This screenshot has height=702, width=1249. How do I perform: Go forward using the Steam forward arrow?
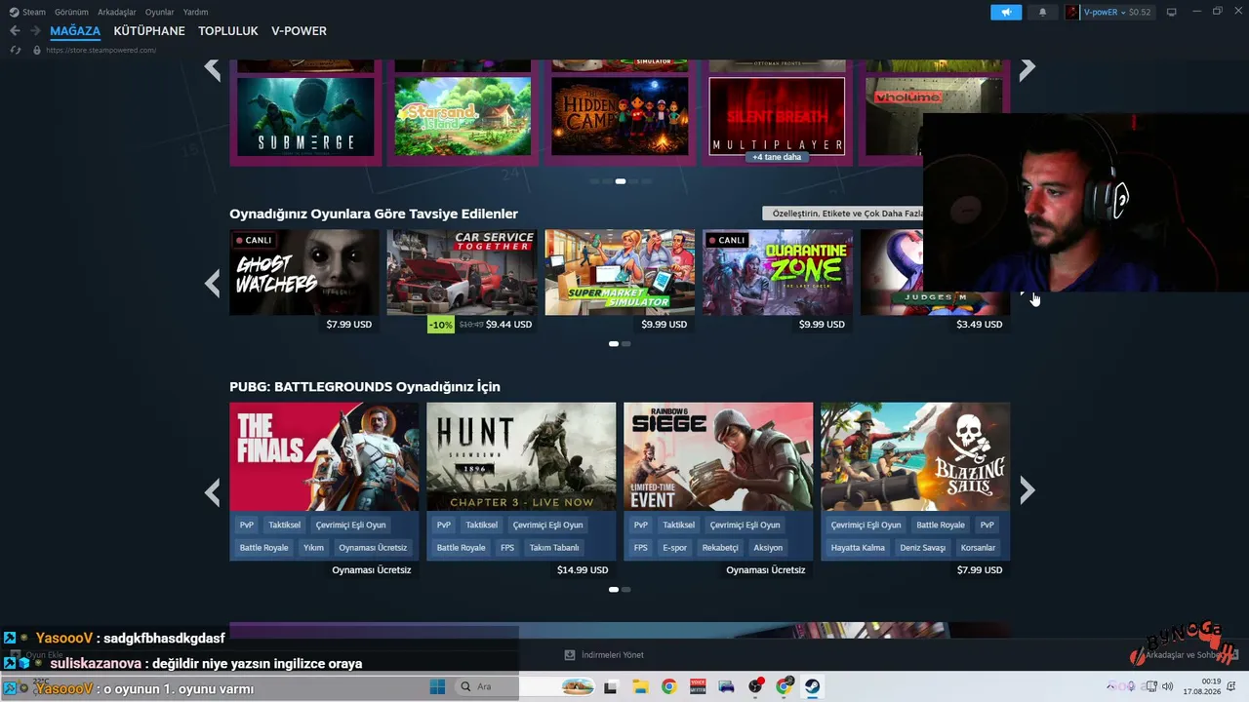click(36, 31)
